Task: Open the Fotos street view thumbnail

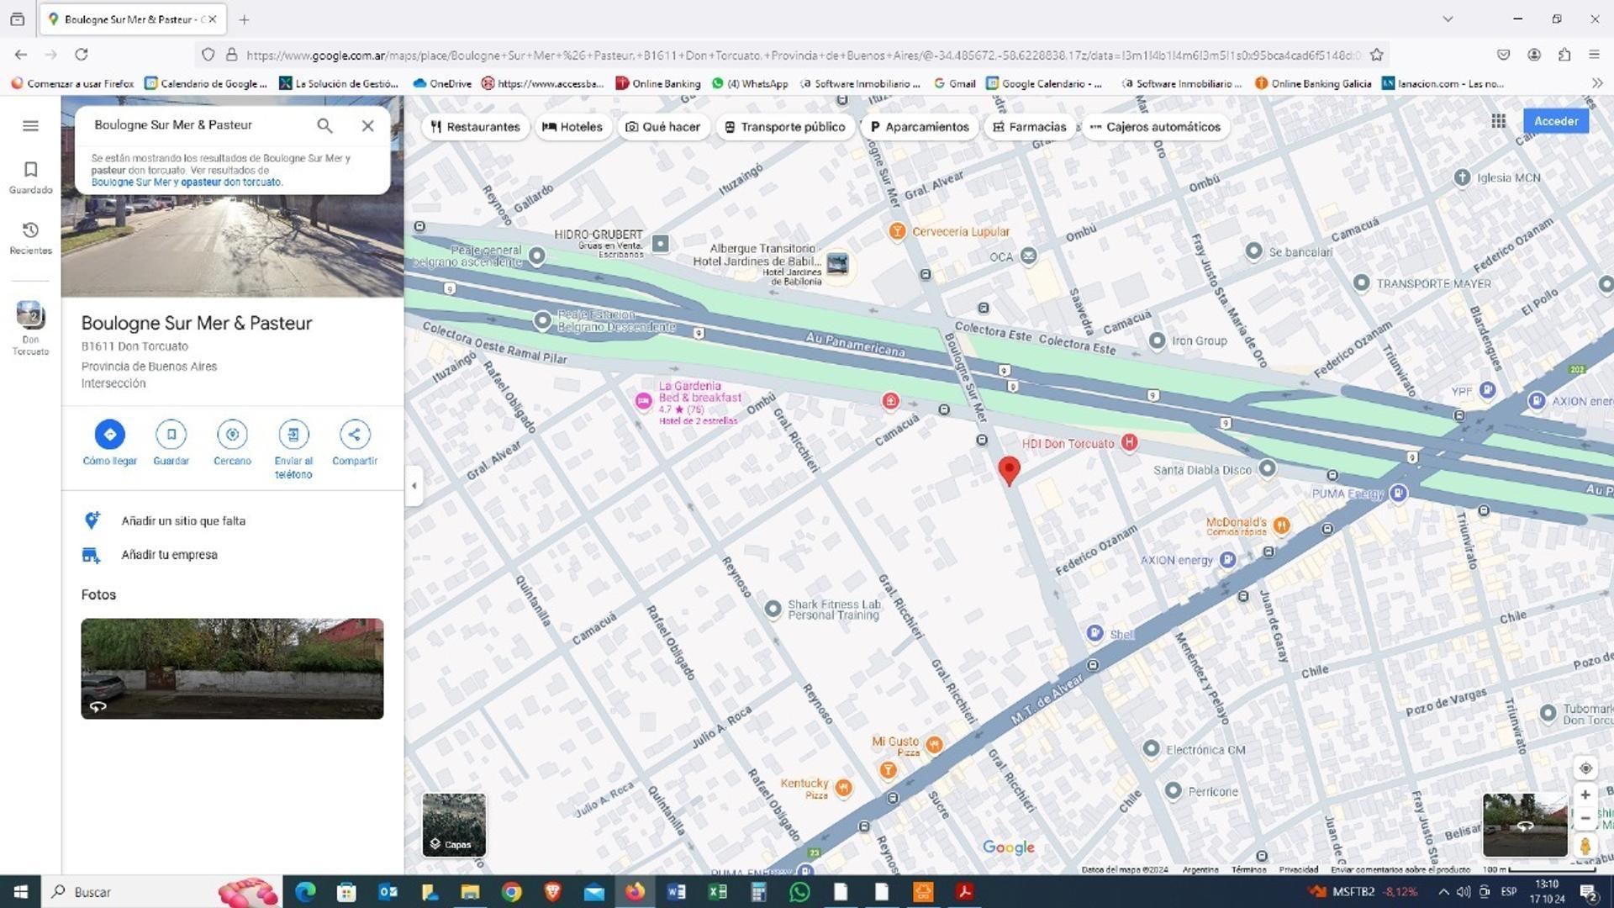Action: 232,668
